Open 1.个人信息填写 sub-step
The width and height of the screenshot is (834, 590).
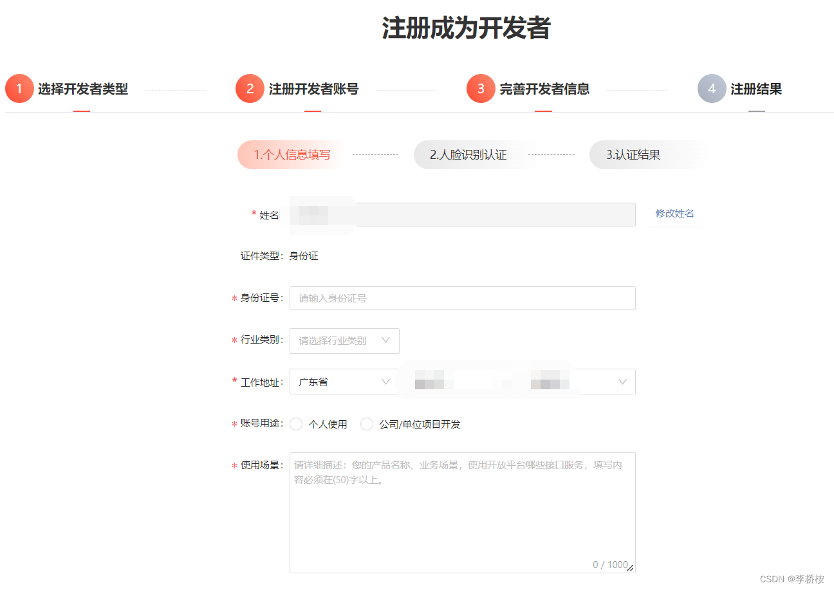tap(292, 155)
